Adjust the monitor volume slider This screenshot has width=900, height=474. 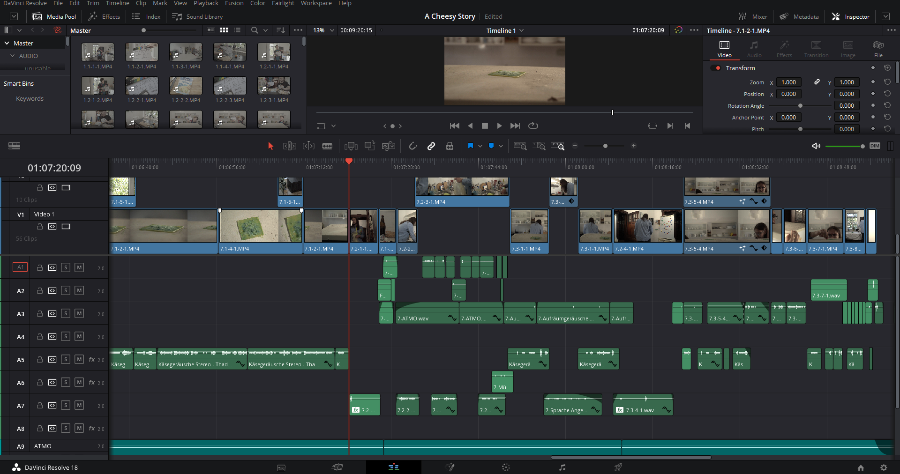click(x=845, y=146)
